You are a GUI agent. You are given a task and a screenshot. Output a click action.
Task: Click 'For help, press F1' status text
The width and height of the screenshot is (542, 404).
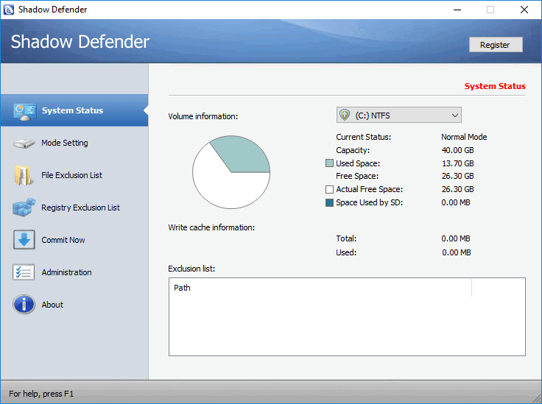(x=41, y=394)
